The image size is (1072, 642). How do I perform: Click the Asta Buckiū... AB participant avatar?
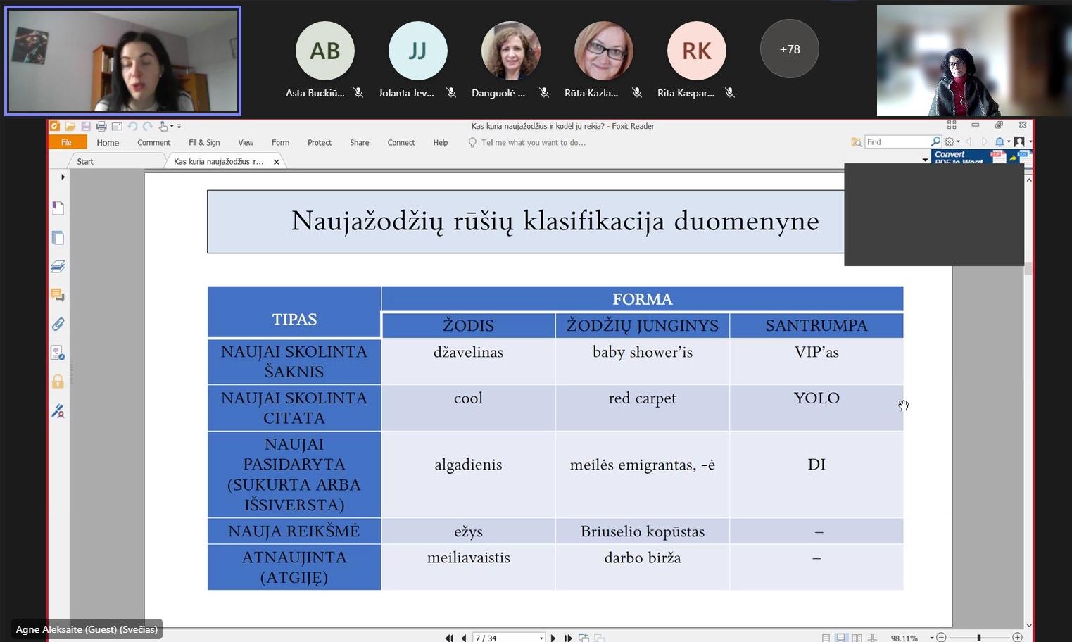pyautogui.click(x=325, y=51)
